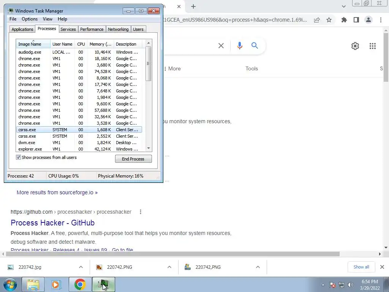Open Process Hacker - GitHub link
389x292 pixels.
click(52, 223)
